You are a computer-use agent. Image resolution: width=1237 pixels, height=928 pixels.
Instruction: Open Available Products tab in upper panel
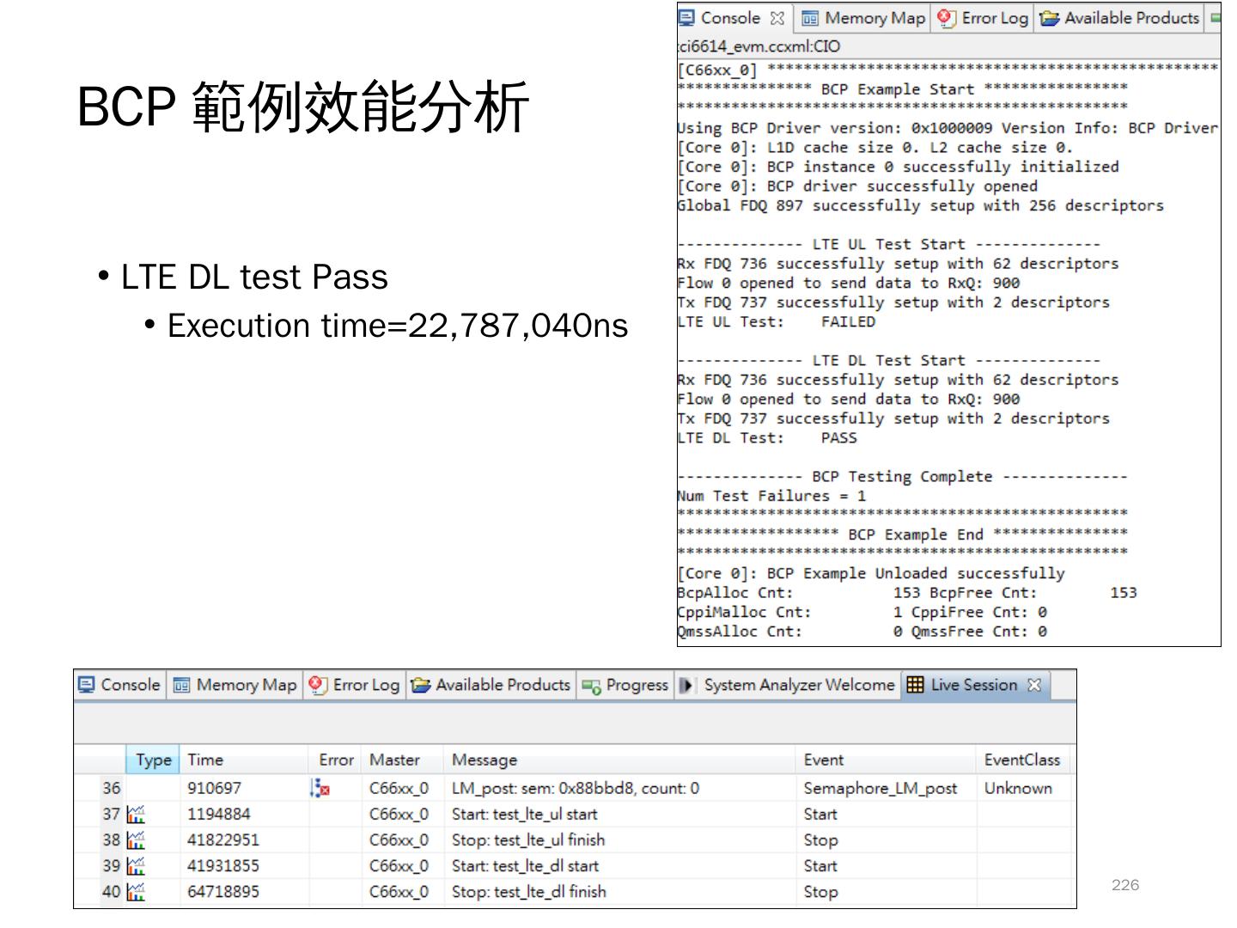point(1120,18)
